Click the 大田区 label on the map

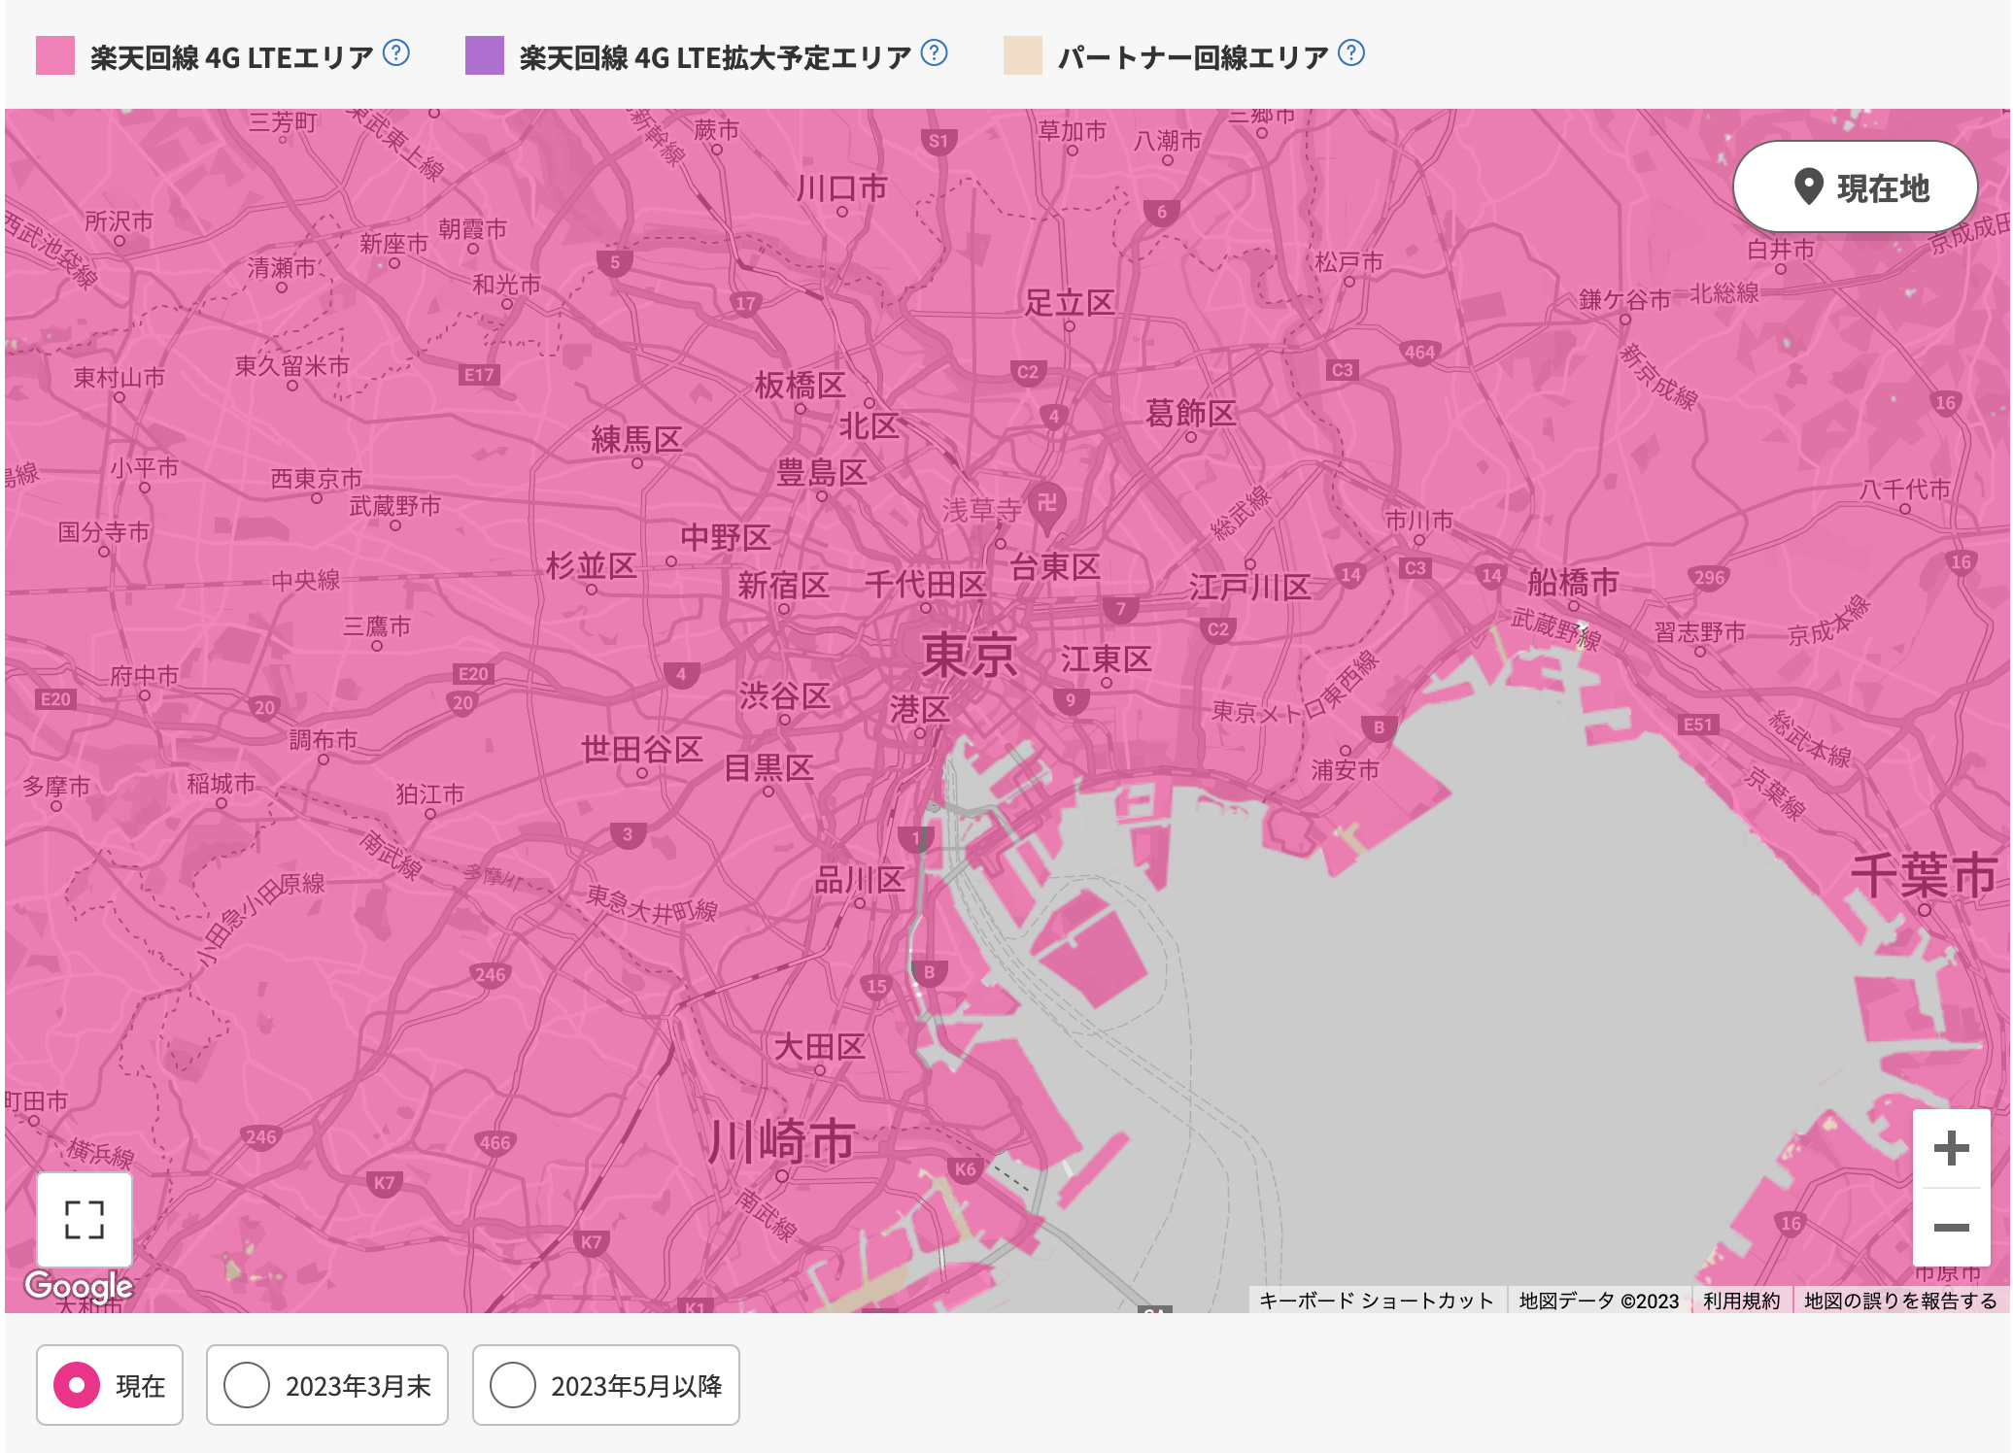pyautogui.click(x=819, y=1046)
